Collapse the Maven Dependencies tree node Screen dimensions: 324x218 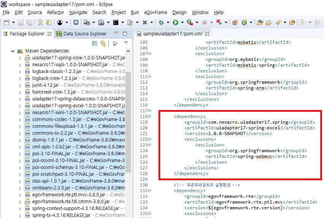(x=13, y=51)
